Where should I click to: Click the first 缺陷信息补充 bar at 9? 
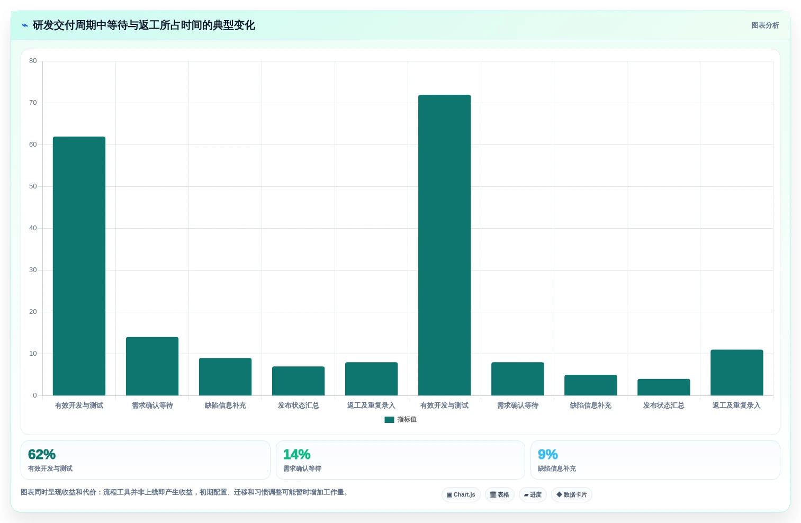(x=225, y=377)
